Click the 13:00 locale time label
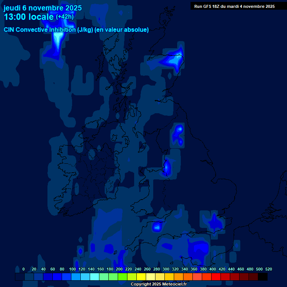Image resolution: width=287 pixels, height=287 pixels. coord(29,17)
